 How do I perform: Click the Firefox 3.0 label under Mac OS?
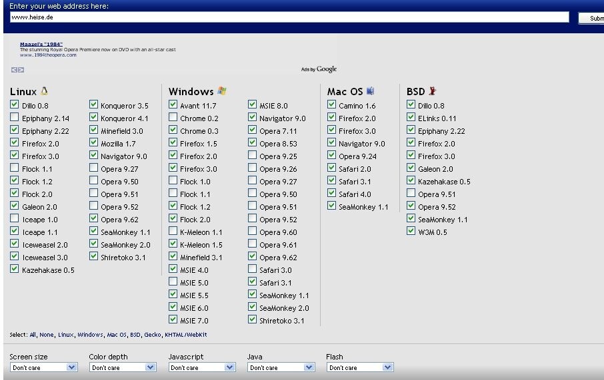coord(357,131)
